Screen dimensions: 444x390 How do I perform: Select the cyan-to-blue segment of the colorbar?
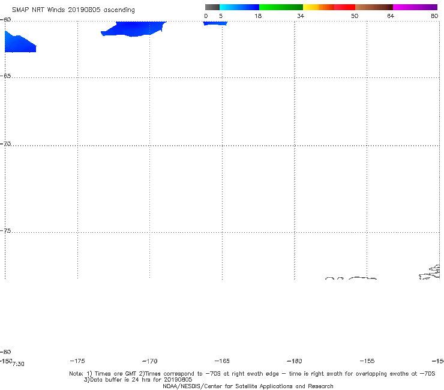239,7
